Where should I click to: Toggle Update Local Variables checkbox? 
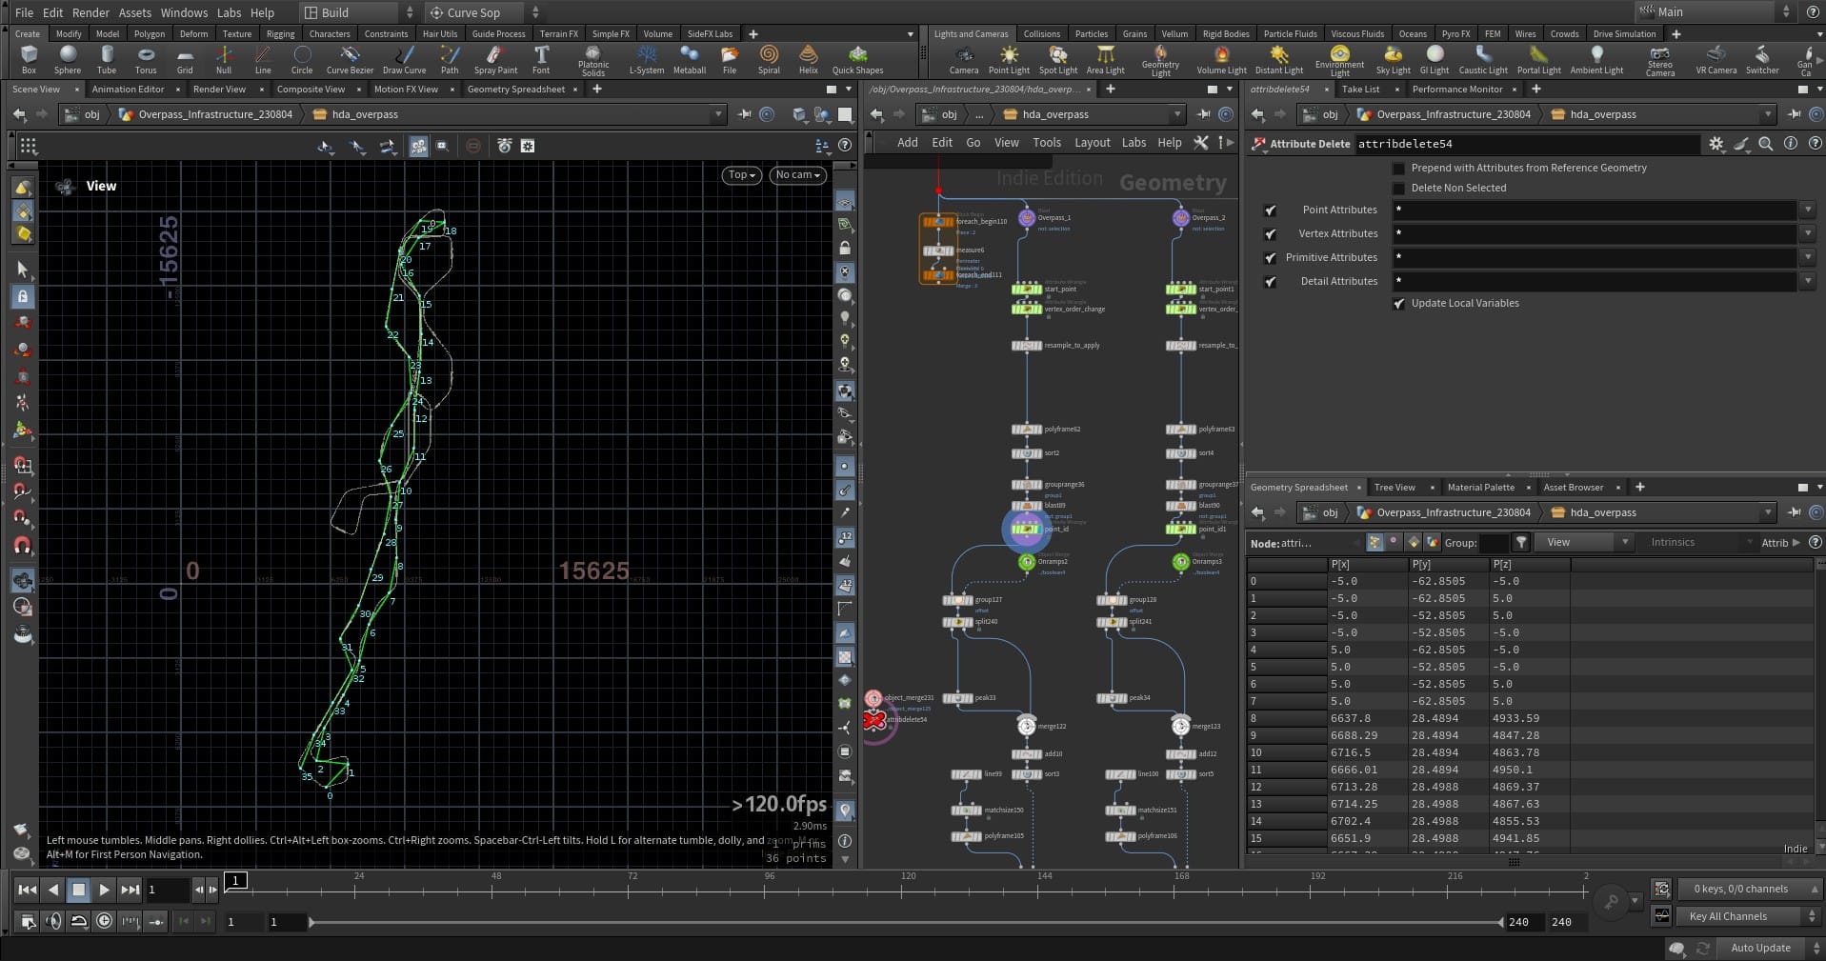click(1398, 304)
